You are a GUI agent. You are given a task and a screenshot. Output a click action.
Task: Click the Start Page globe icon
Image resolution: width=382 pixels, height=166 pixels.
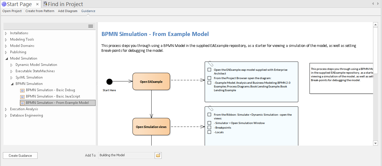point(4,4)
